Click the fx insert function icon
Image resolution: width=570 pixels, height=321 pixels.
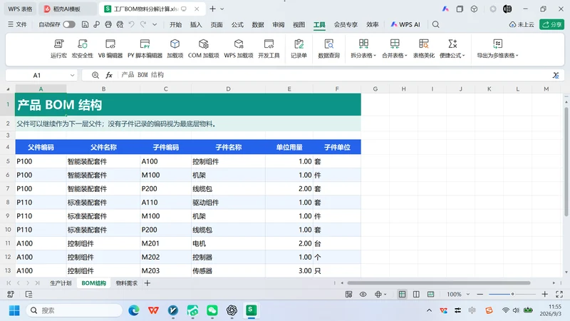click(109, 75)
